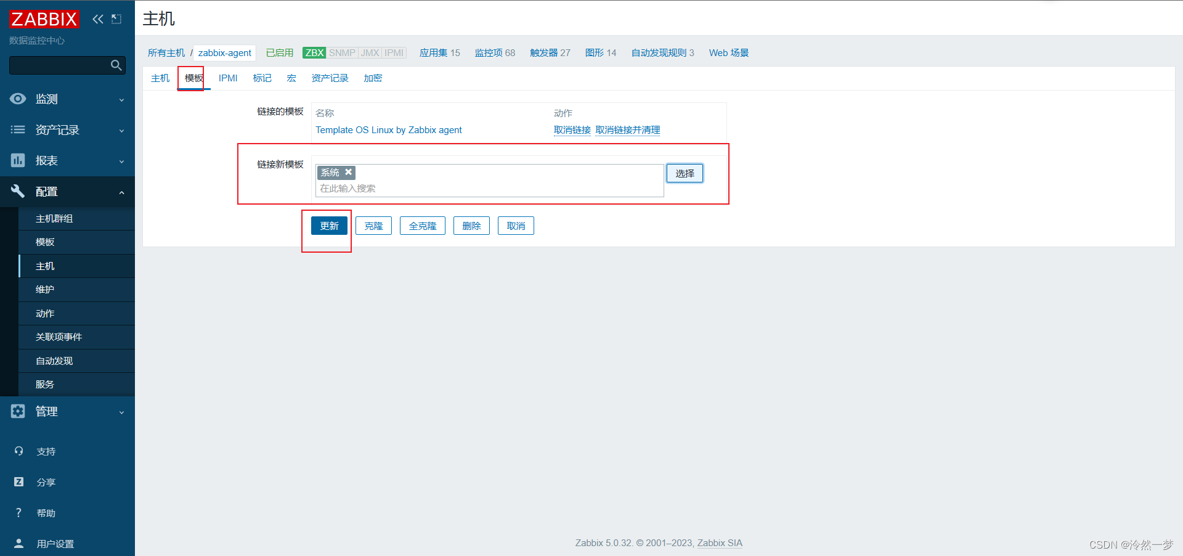Image resolution: width=1183 pixels, height=556 pixels.
Task: Click the 支持 headset icon
Action: pyautogui.click(x=18, y=451)
